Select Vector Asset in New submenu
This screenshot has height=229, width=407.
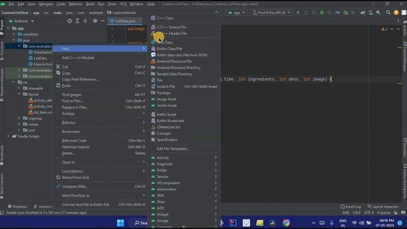[184, 106]
